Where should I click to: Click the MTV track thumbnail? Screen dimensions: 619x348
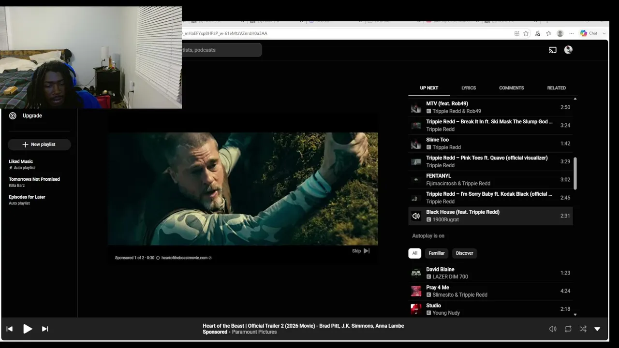[x=416, y=107]
